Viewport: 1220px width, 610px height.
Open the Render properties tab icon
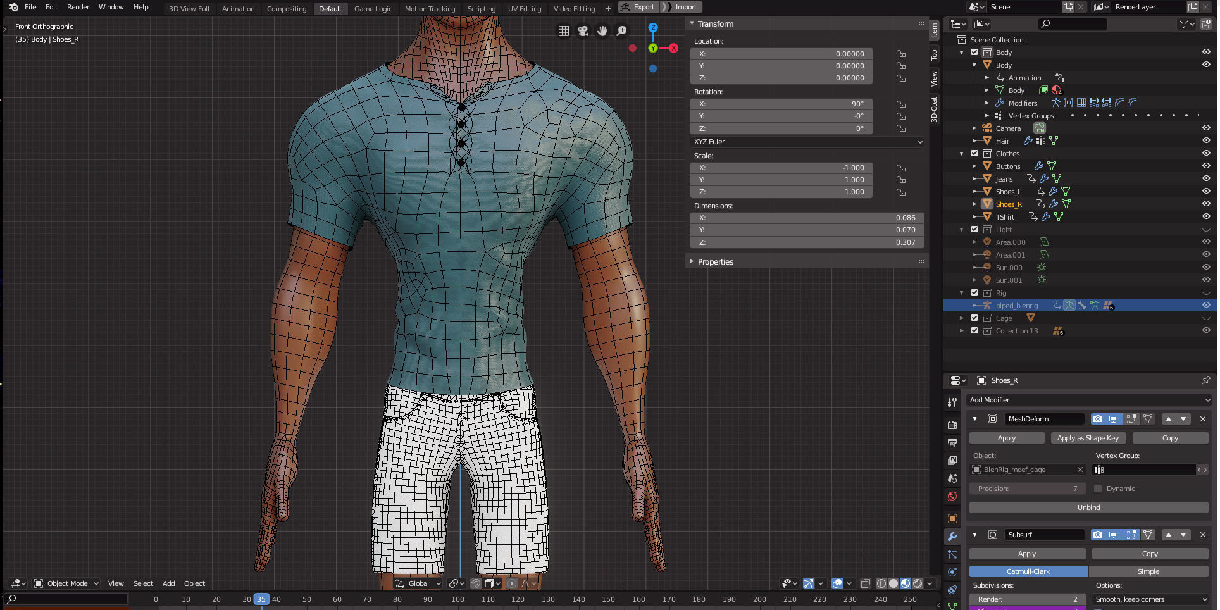952,425
